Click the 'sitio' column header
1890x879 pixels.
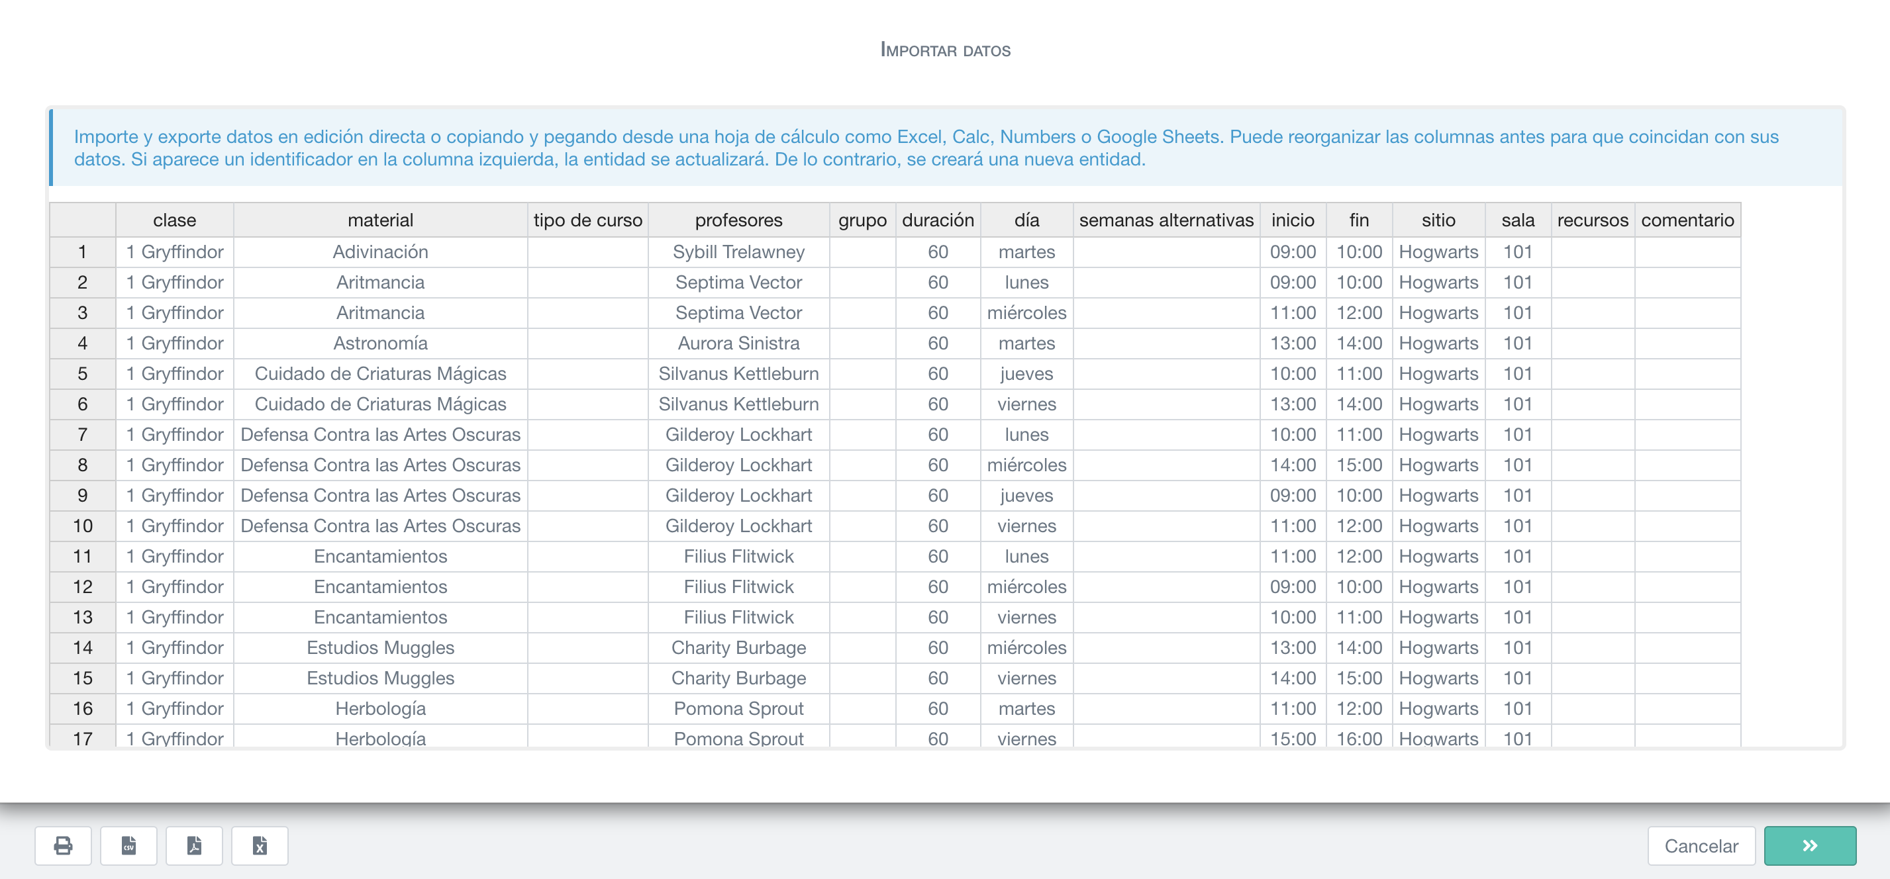pyautogui.click(x=1438, y=219)
